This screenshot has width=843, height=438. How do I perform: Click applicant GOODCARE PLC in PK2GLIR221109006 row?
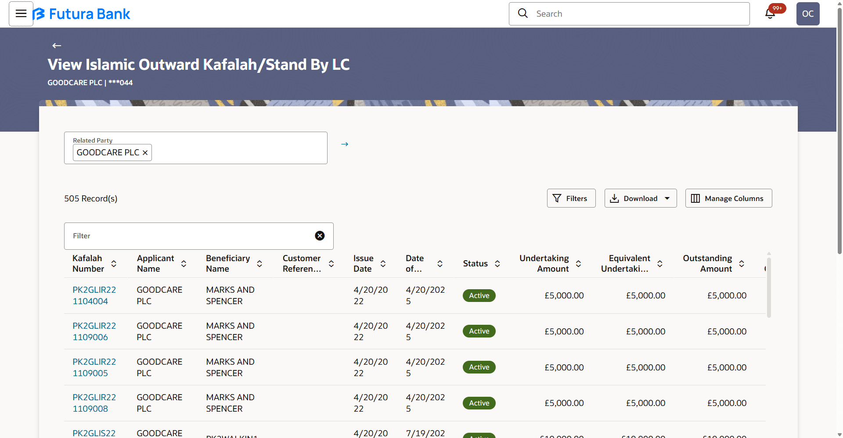(x=159, y=331)
